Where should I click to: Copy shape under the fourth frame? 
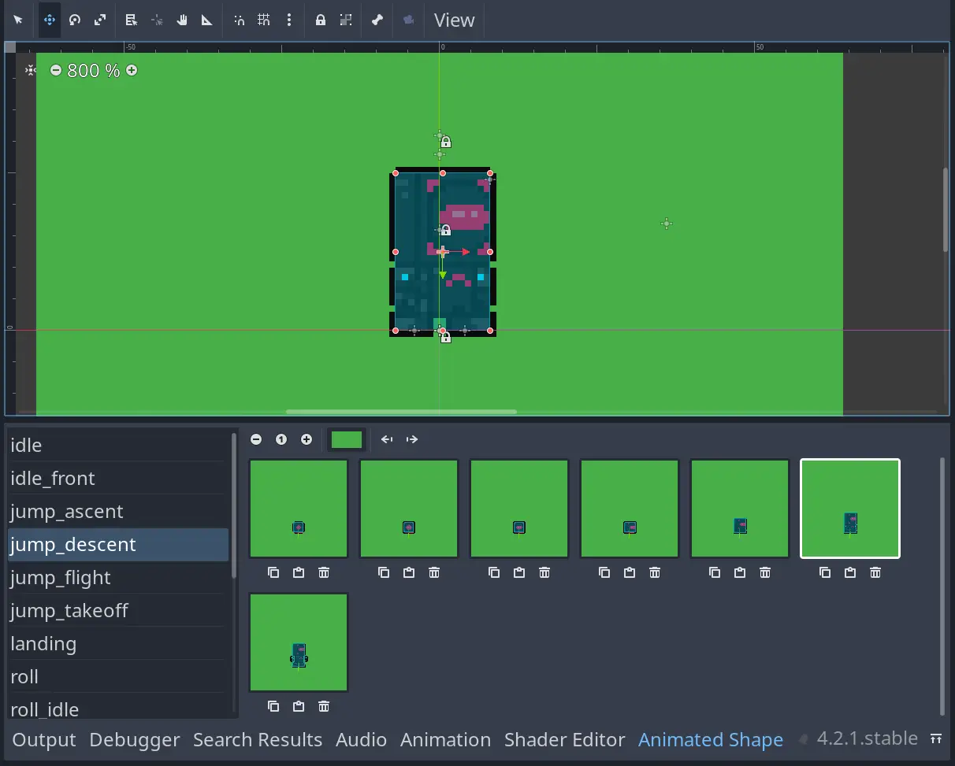coord(604,572)
